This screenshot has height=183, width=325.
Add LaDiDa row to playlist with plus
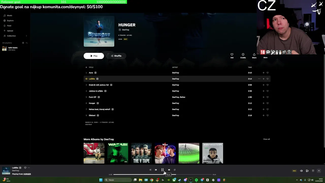coord(263,79)
